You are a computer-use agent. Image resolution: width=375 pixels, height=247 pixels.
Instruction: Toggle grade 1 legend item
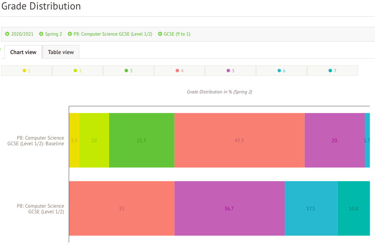click(26, 71)
